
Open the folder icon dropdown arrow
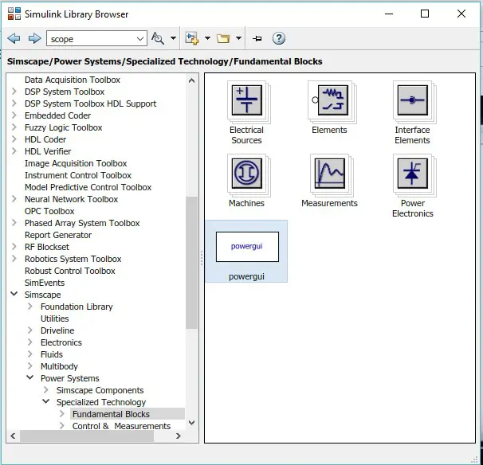coord(238,38)
